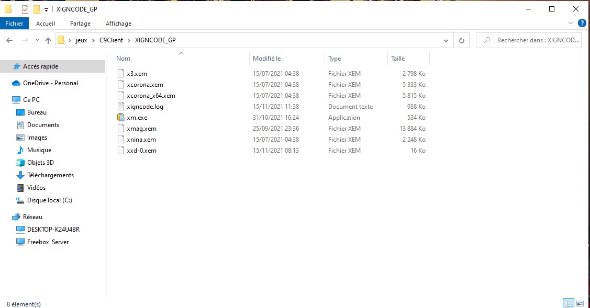Open the Help question mark icon
This screenshot has width=590, height=308.
coord(582,24)
